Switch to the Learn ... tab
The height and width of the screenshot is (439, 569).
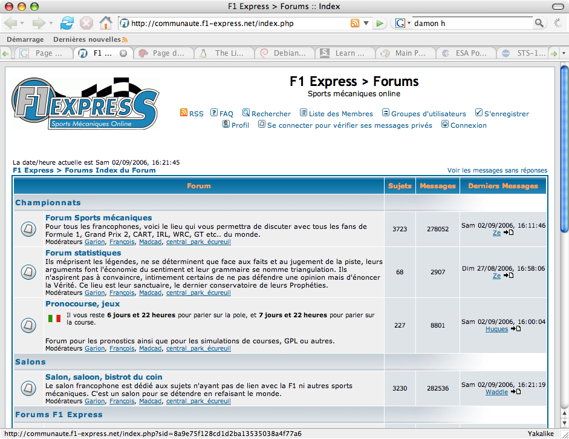tap(345, 53)
